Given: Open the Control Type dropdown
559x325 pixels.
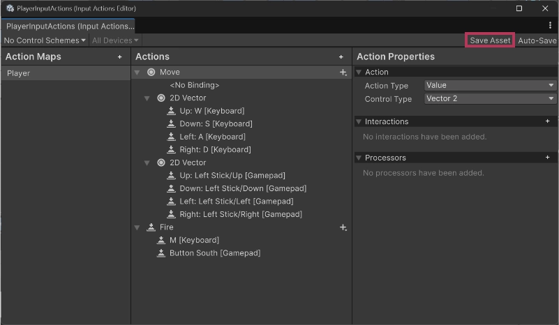Looking at the screenshot, I should (490, 99).
